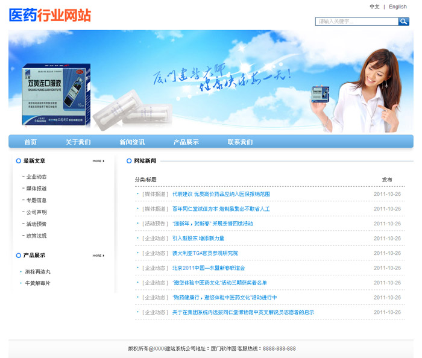Open 政策法规 in the sidebar list
This screenshot has width=422, height=358.
click(36, 236)
